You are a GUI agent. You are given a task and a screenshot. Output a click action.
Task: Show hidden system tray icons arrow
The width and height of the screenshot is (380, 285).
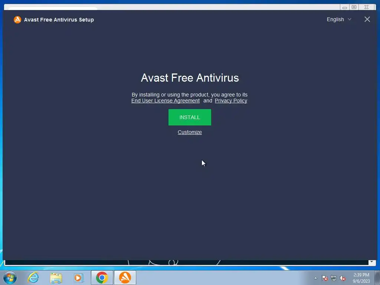point(315,278)
